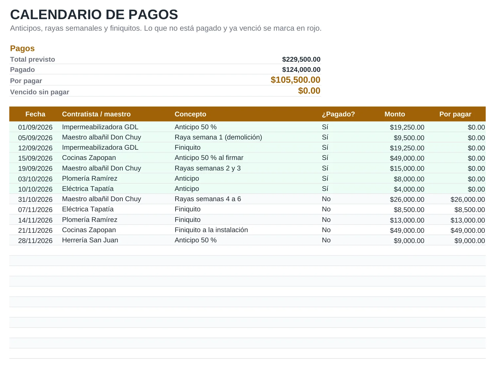The height and width of the screenshot is (368, 495).
Task: Click Eléctrica Tapatía in the 10/10/2026 row
Action: click(88, 189)
